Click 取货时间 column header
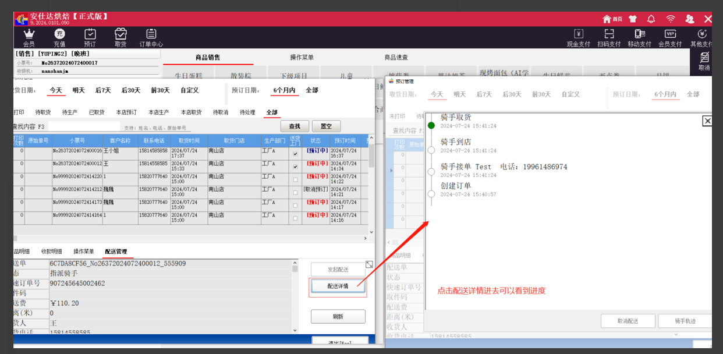The height and width of the screenshot is (354, 723). pyautogui.click(x=189, y=141)
